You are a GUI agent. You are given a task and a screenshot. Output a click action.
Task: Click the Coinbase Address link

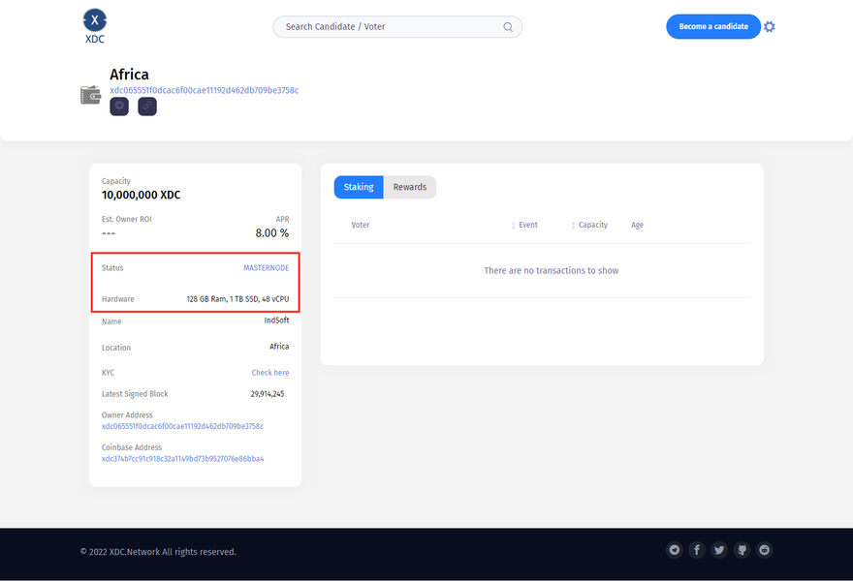point(182,459)
